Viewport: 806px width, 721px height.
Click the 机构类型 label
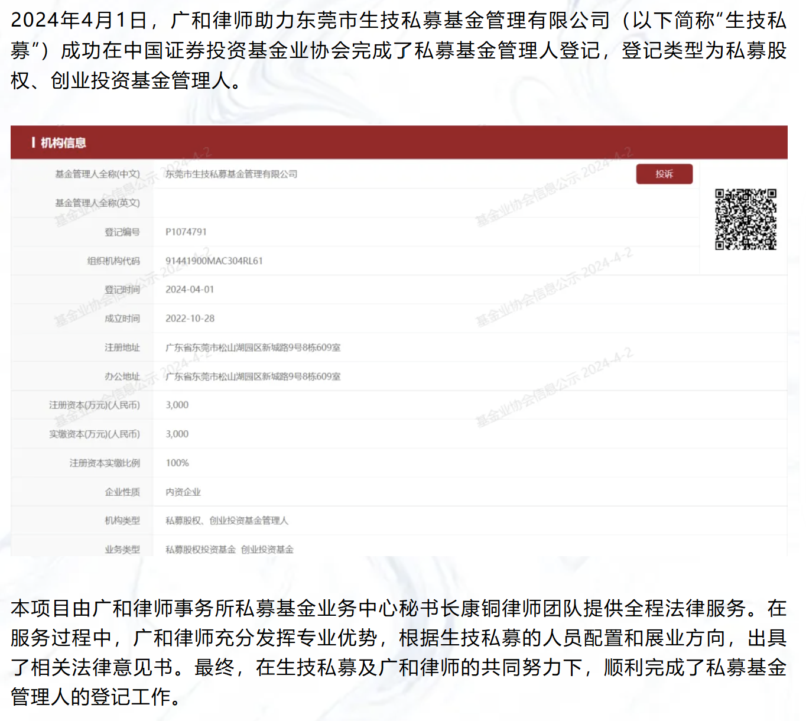(122, 521)
